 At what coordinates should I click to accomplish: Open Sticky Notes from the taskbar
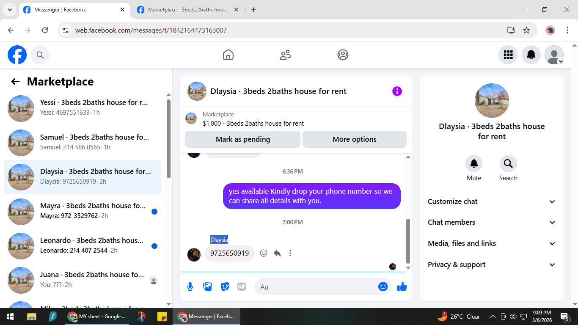click(x=162, y=317)
